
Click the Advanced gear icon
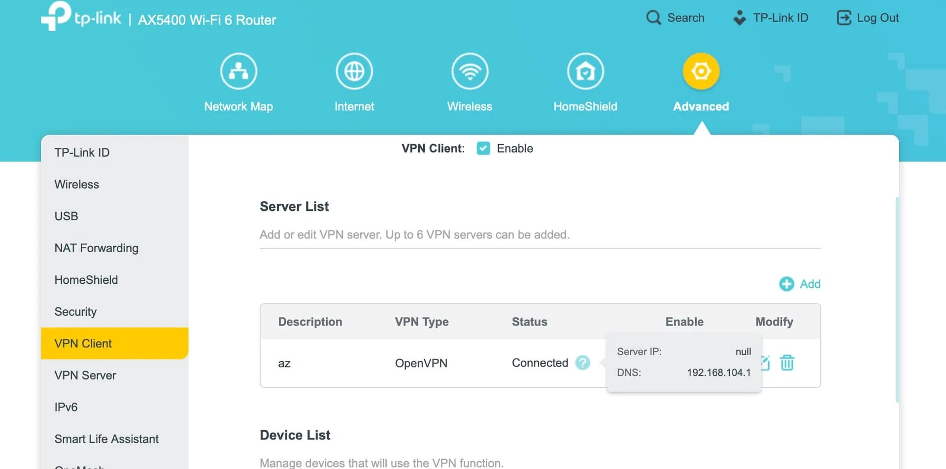701,71
